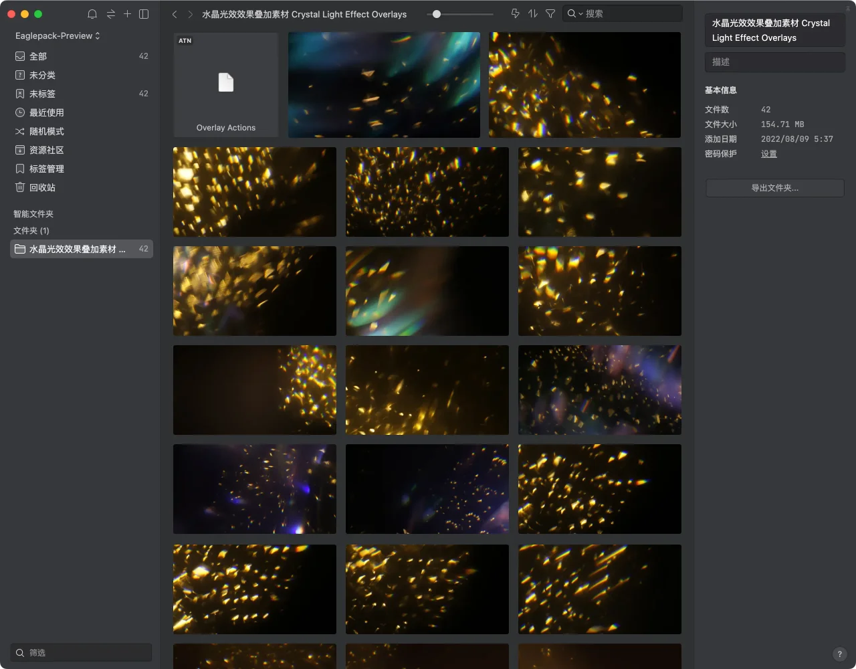Screen dimensions: 856x669
Task: Click the 154.71 MB file size value
Action: tap(782, 124)
